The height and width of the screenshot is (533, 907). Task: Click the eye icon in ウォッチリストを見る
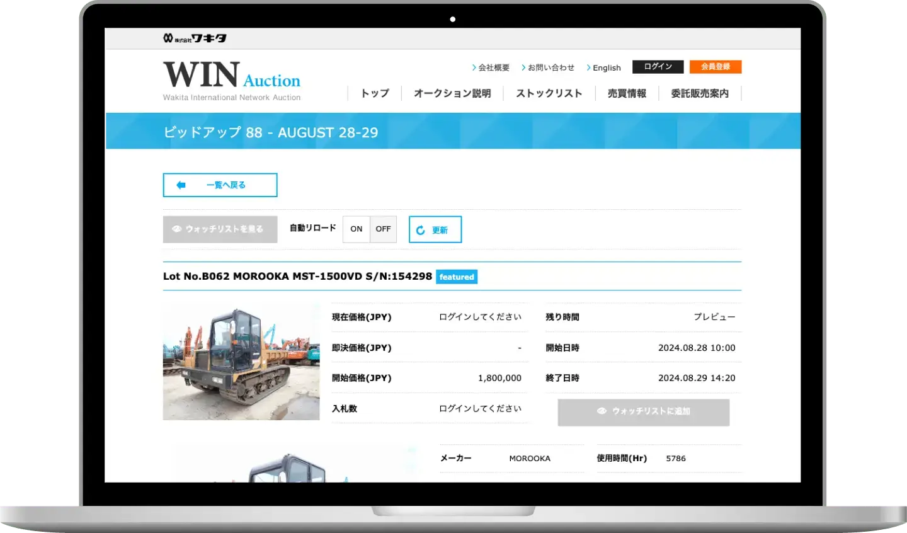(x=177, y=229)
